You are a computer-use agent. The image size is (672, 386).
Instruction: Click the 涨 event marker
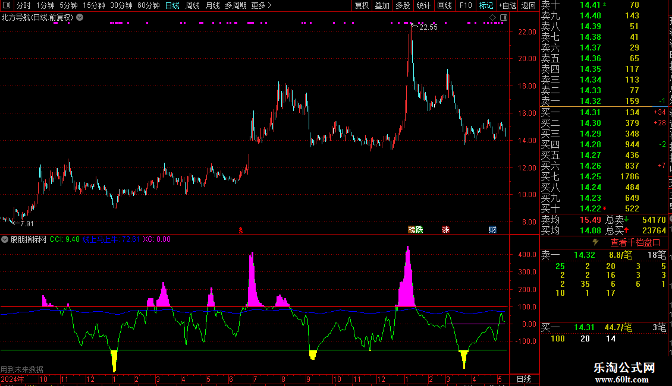tap(445, 229)
